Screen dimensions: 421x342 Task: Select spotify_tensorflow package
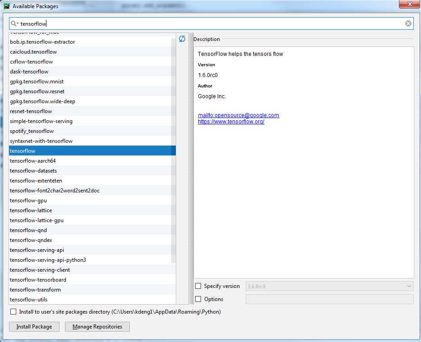pos(92,131)
